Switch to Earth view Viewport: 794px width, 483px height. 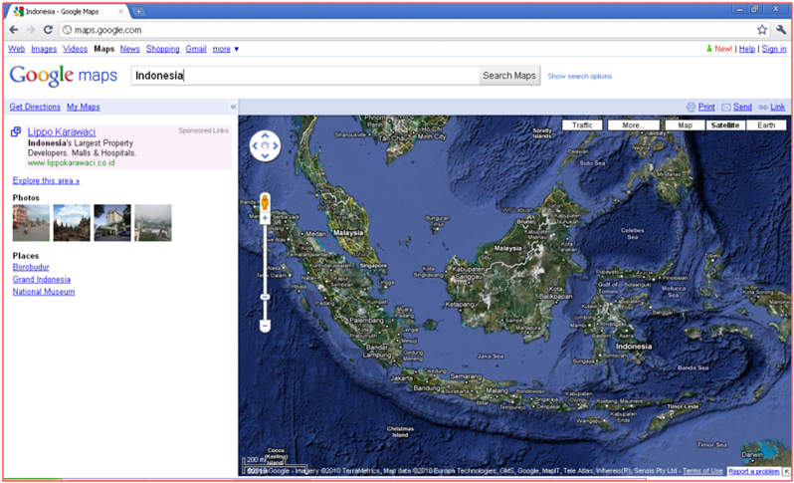coord(766,125)
